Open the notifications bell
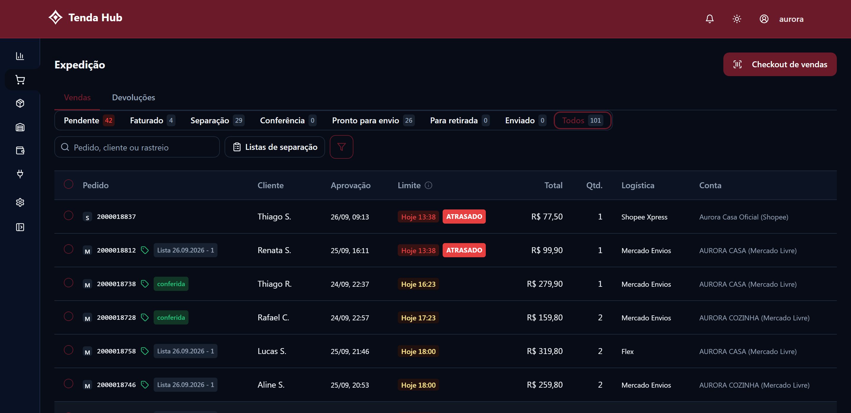Screen dimensions: 851x413 709,19
